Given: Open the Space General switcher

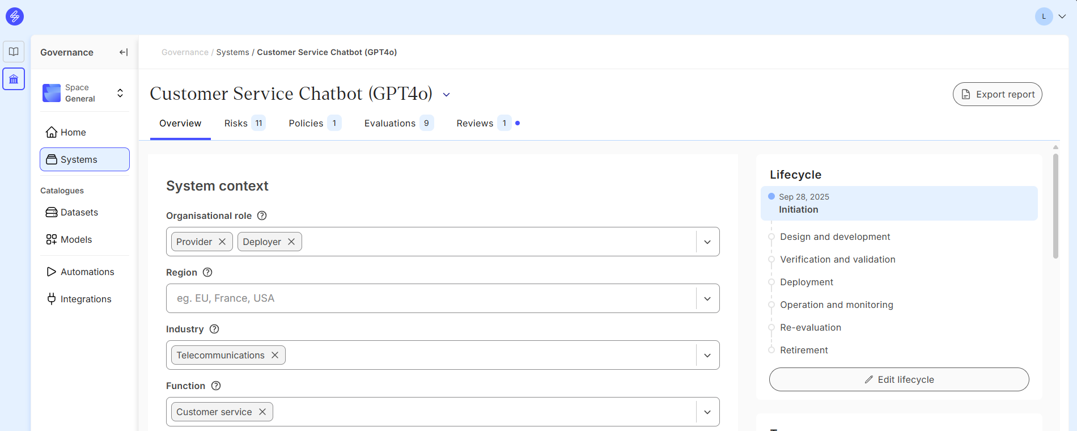Looking at the screenshot, I should [x=85, y=93].
